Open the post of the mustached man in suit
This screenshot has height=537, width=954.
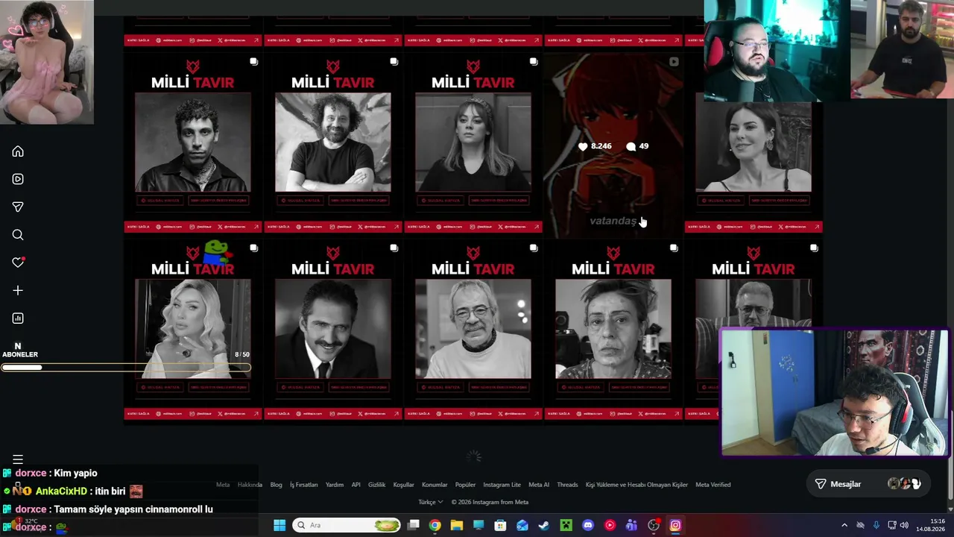point(333,329)
